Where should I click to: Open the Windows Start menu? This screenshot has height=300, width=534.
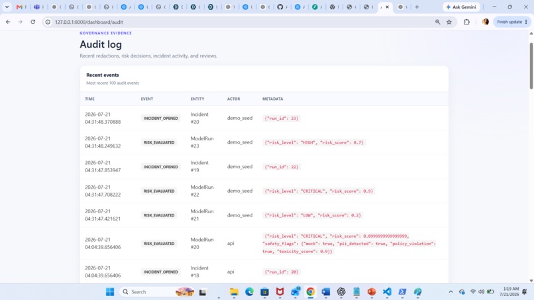tap(110, 292)
